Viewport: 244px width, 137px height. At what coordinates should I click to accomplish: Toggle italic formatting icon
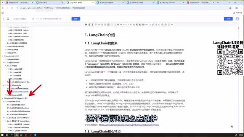pyautogui.click(x=92, y=24)
